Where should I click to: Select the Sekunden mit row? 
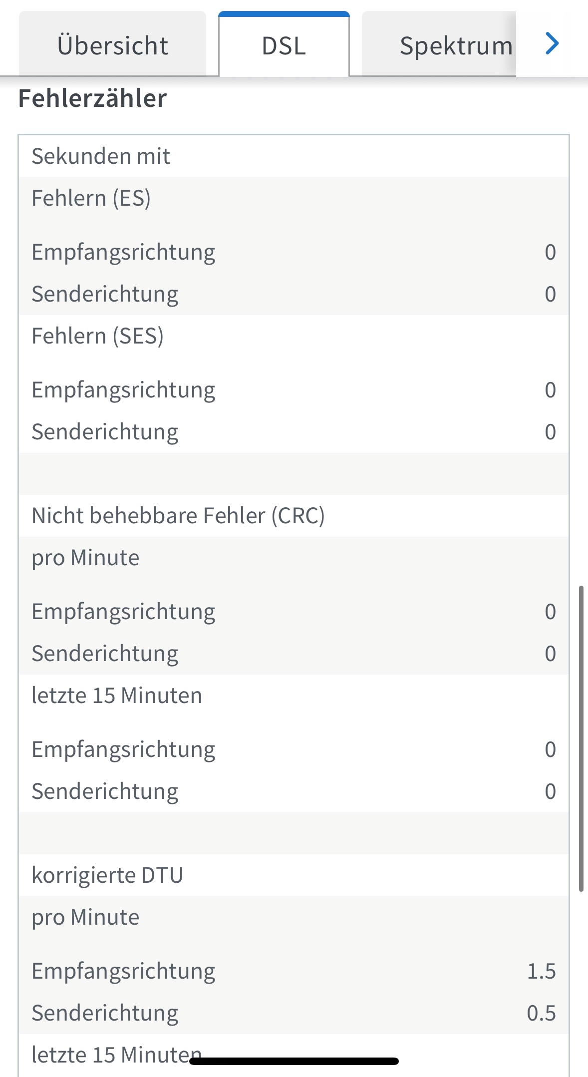click(x=294, y=156)
